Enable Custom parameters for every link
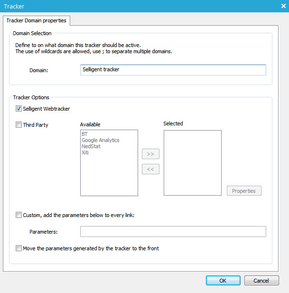This screenshot has width=289, height=293. [x=19, y=215]
